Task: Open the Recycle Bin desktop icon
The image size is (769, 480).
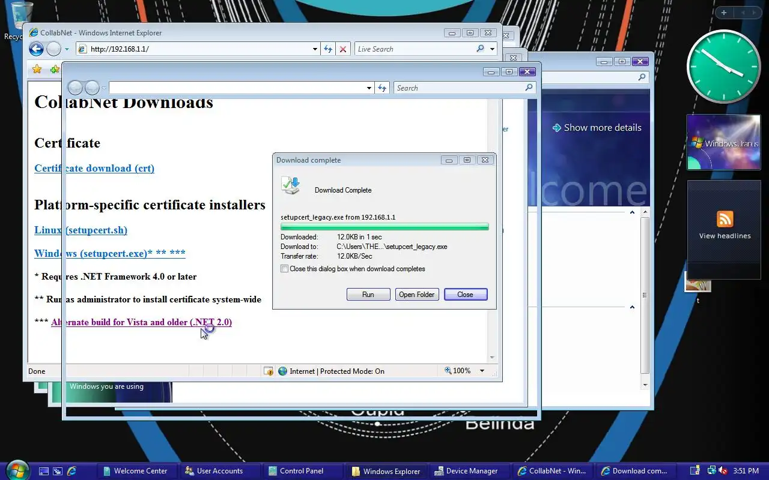Action: click(22, 21)
